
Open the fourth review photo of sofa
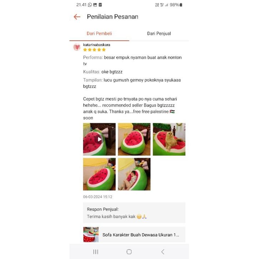tap(99, 174)
